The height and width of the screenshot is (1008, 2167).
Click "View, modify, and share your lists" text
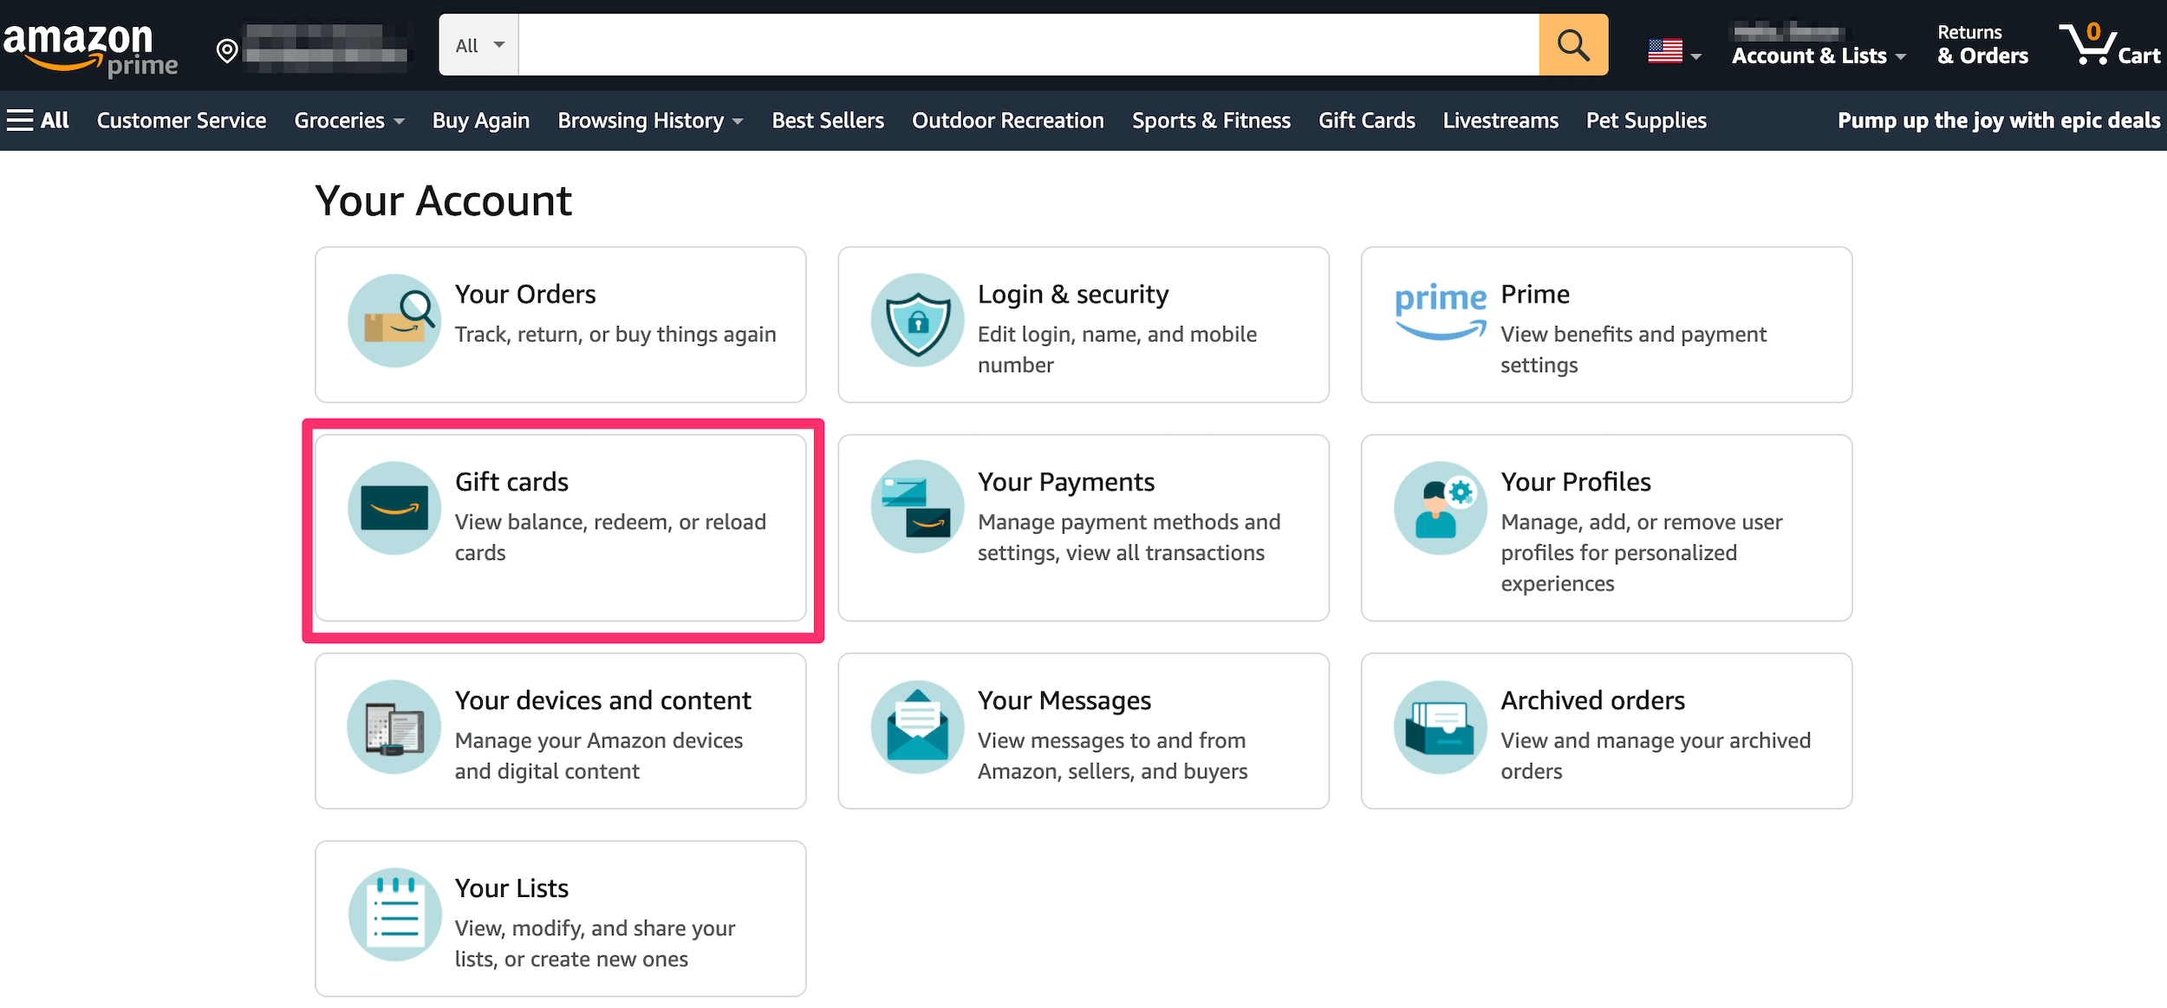coord(595,944)
